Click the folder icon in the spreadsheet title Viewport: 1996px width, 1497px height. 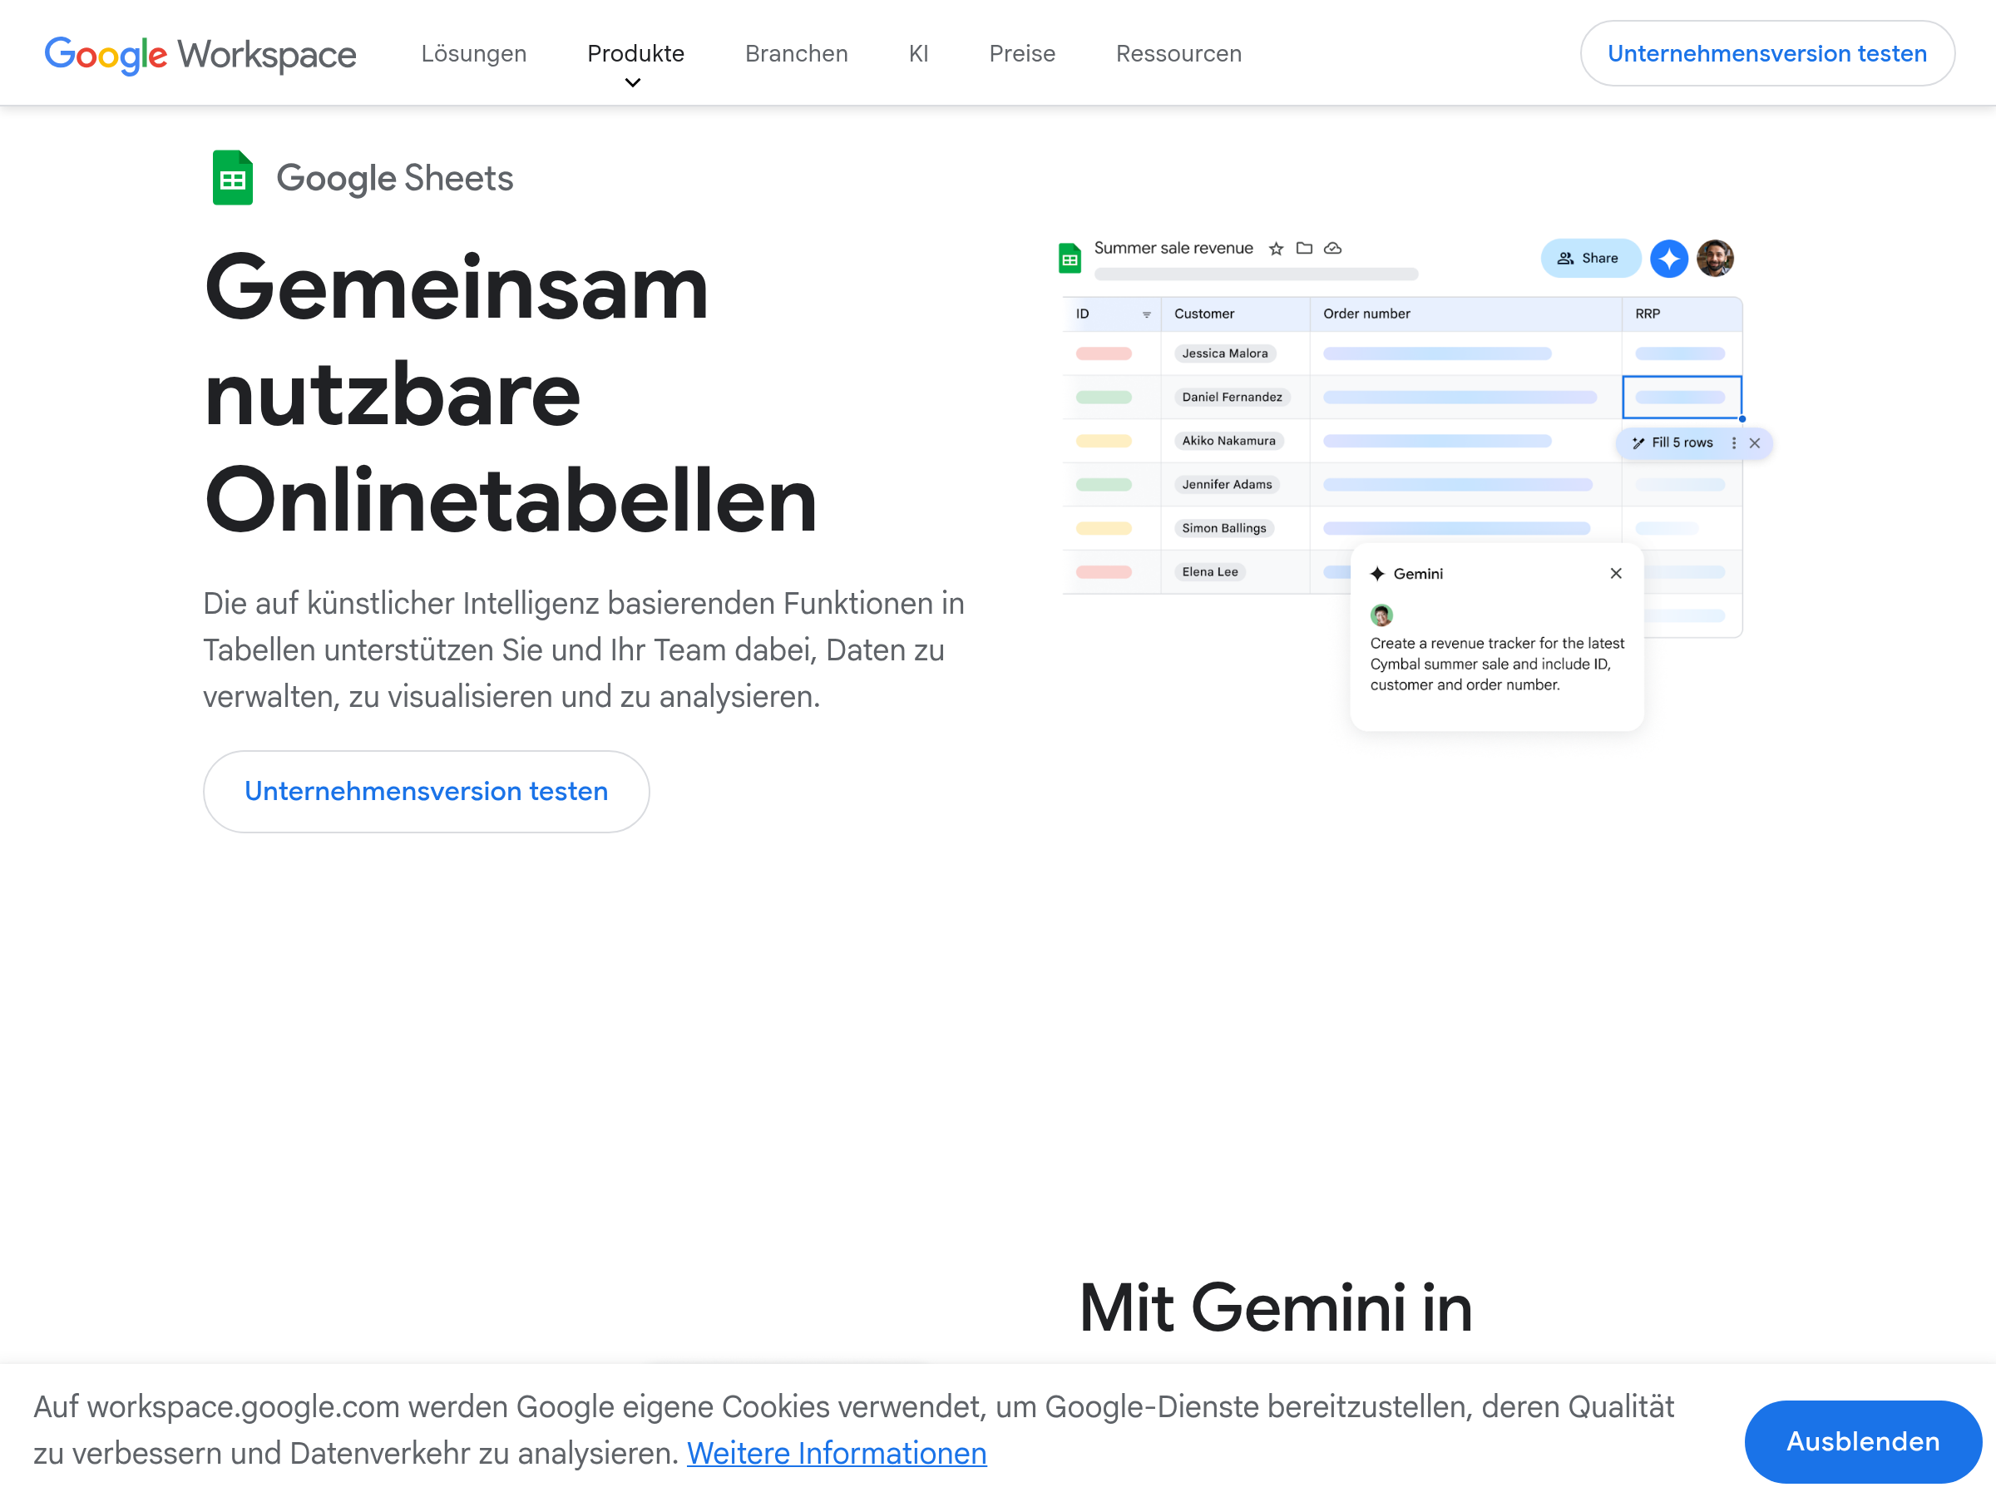tap(1304, 248)
